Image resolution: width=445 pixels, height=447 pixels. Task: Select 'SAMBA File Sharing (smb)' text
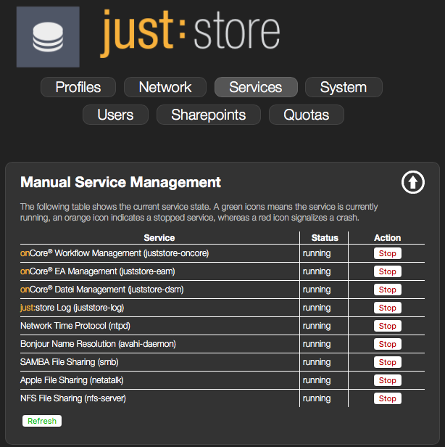[x=69, y=362]
